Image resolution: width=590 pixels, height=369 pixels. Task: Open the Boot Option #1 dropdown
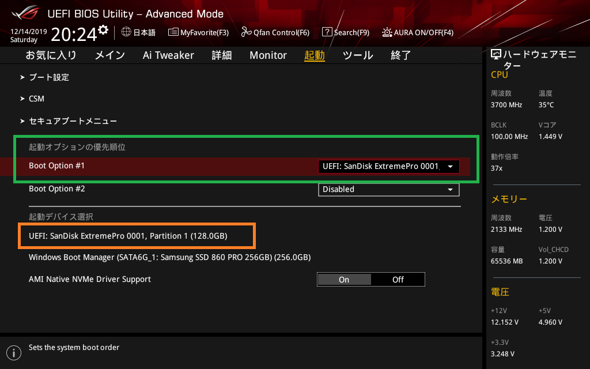[x=389, y=167]
